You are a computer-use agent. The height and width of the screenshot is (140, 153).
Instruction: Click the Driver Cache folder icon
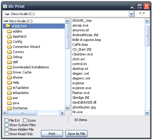9,72
